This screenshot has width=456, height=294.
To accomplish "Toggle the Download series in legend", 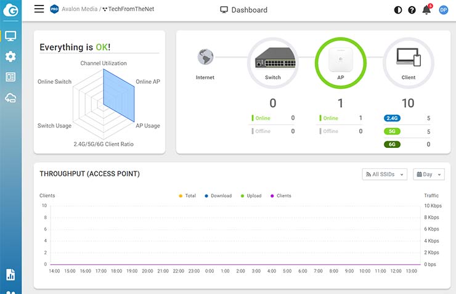I will point(217,196).
